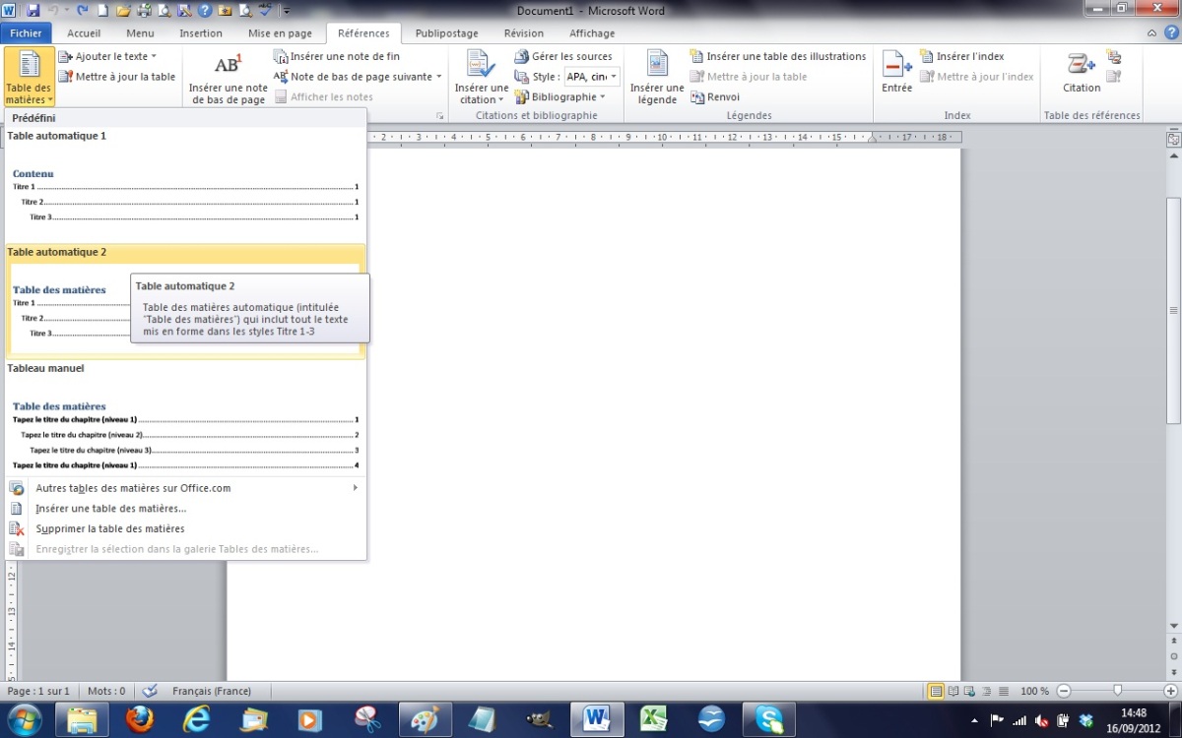Click the ruler toggle icon above scrollbar

pyautogui.click(x=1173, y=140)
